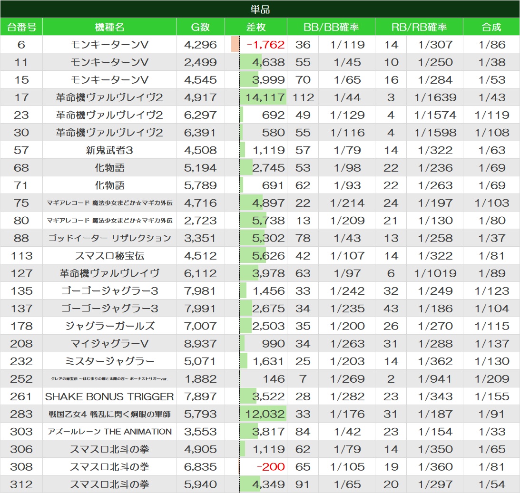Click BB probability 1/282
Screen dimensions: 520x493
coord(347,396)
